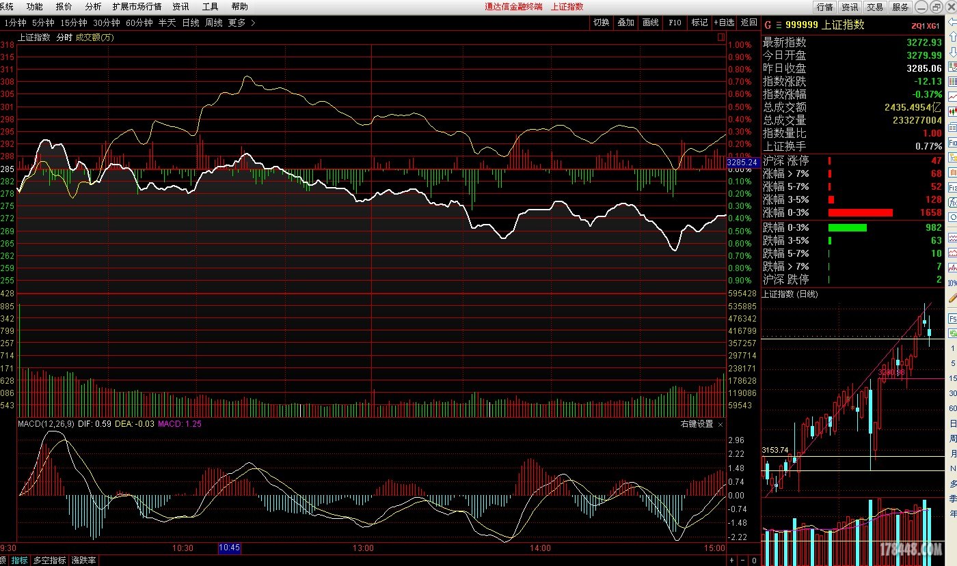Switch to 半天 period view
The width and height of the screenshot is (957, 566).
[167, 23]
